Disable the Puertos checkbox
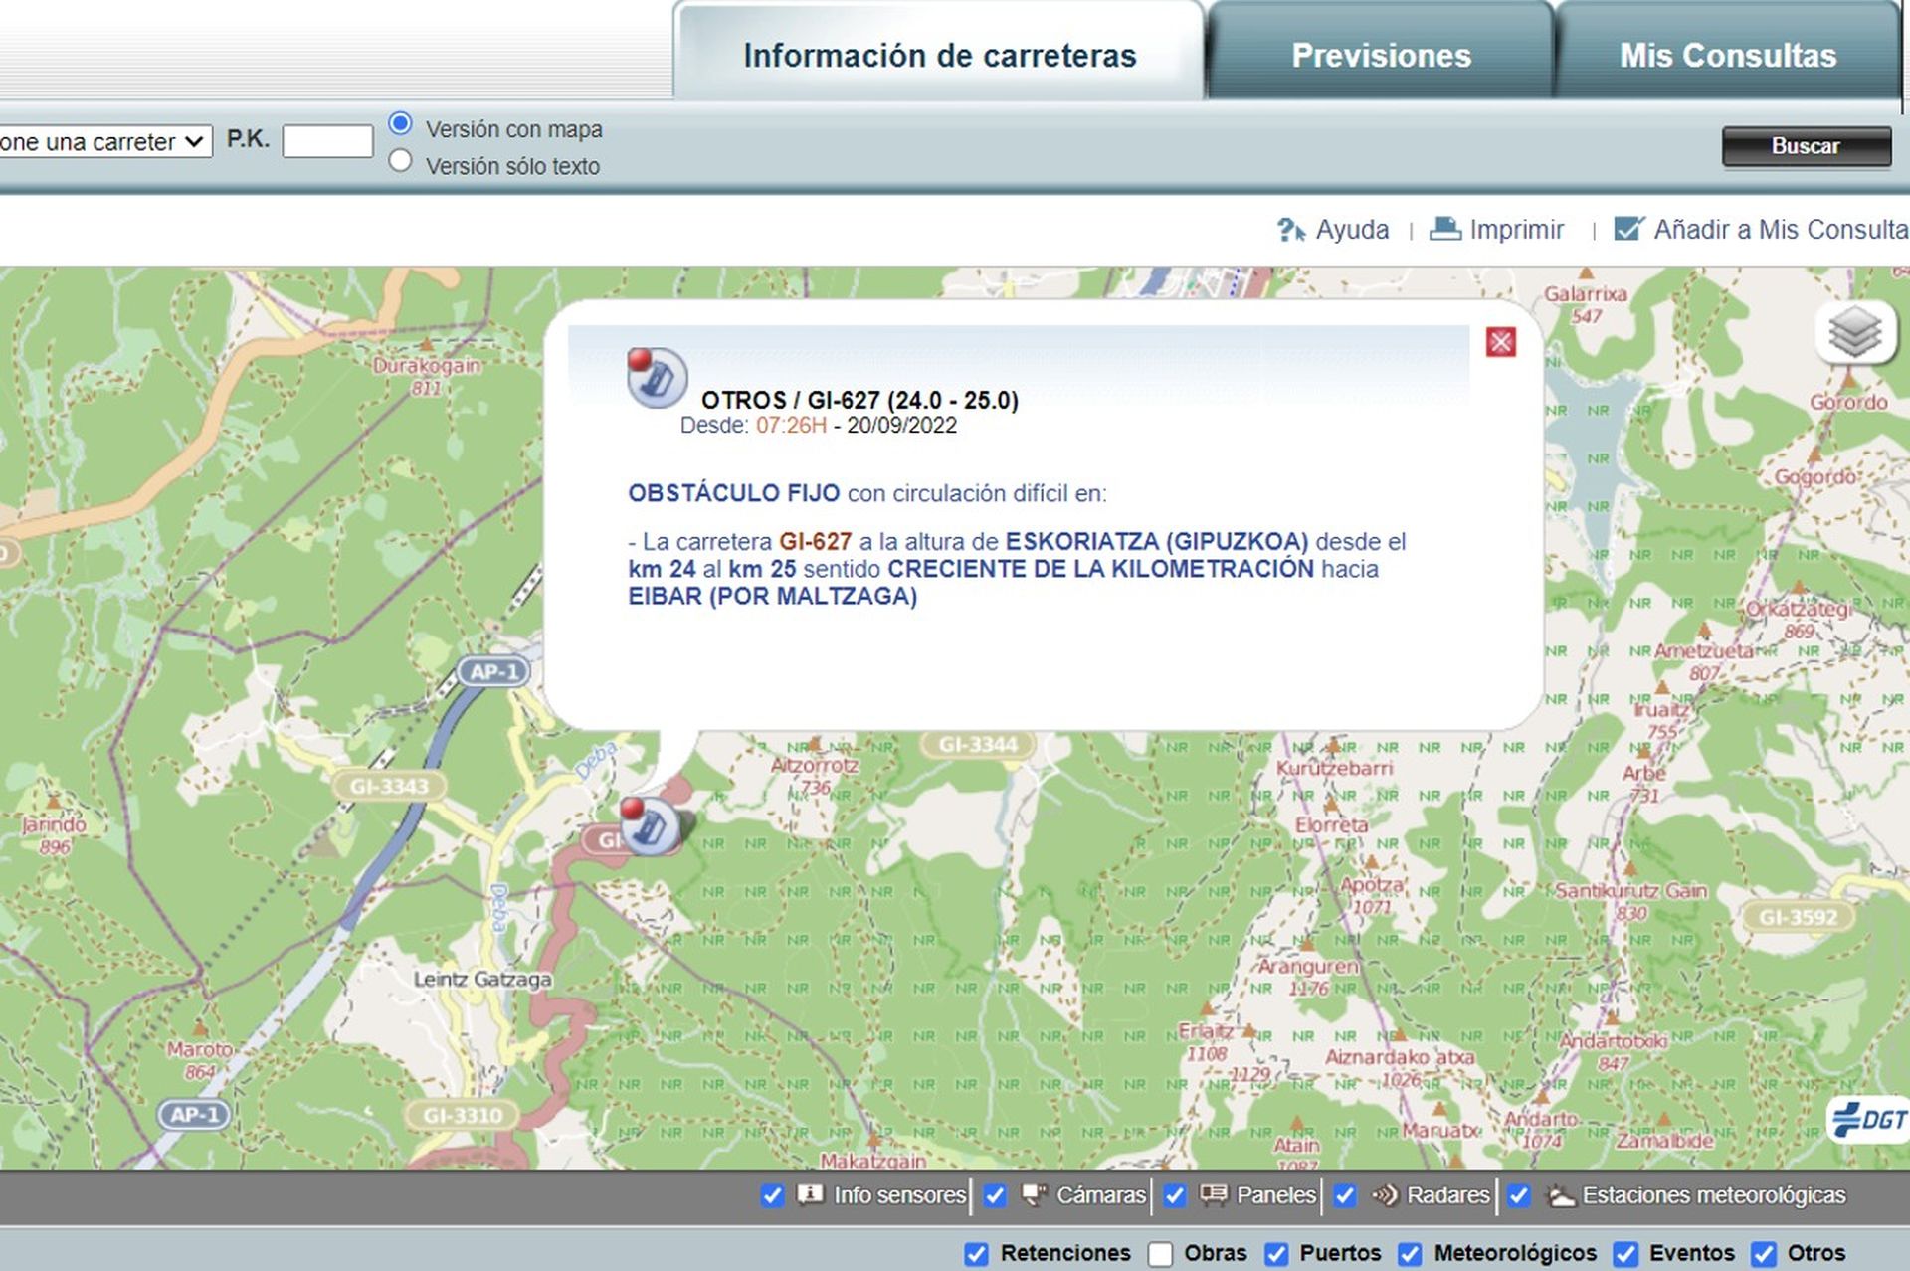 tap(1276, 1253)
